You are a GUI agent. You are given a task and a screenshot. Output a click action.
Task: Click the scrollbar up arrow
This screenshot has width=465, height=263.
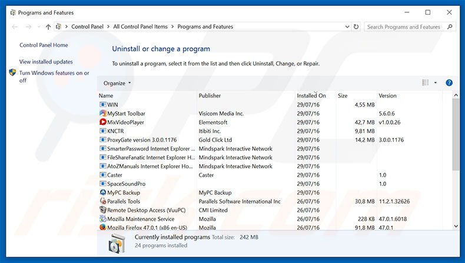click(456, 95)
